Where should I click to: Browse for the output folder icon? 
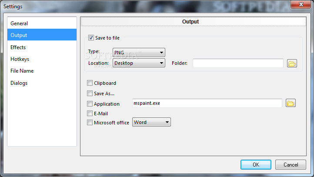pyautogui.click(x=292, y=63)
